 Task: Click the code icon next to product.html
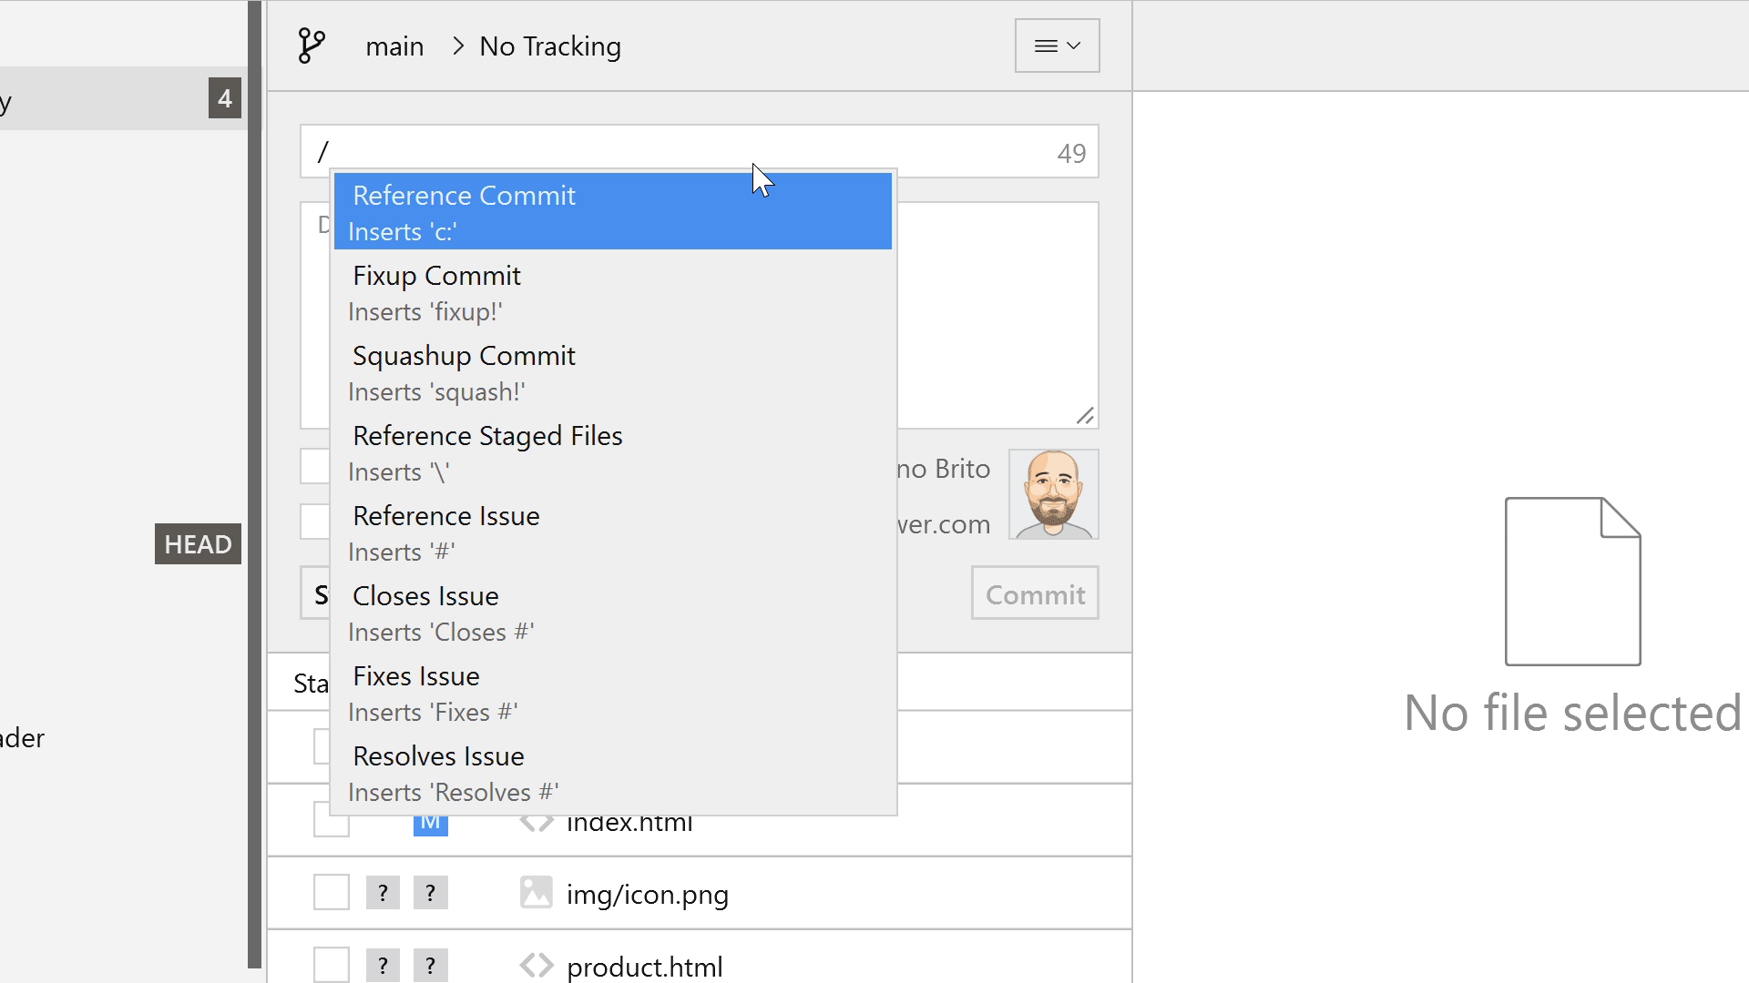(x=536, y=966)
